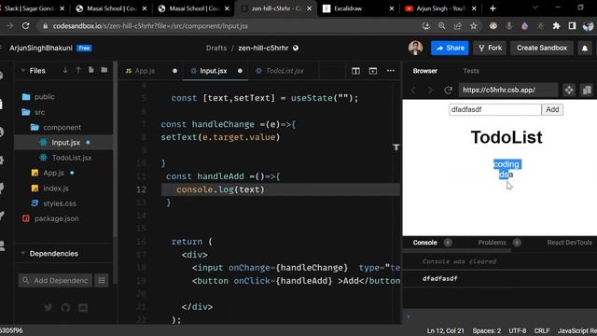This screenshot has height=336, width=597.
Task: Create new folder icon
Action: 104,70
